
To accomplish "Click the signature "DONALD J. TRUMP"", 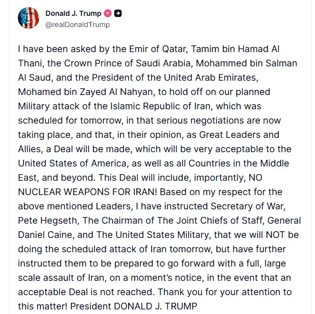I will pos(156,306).
